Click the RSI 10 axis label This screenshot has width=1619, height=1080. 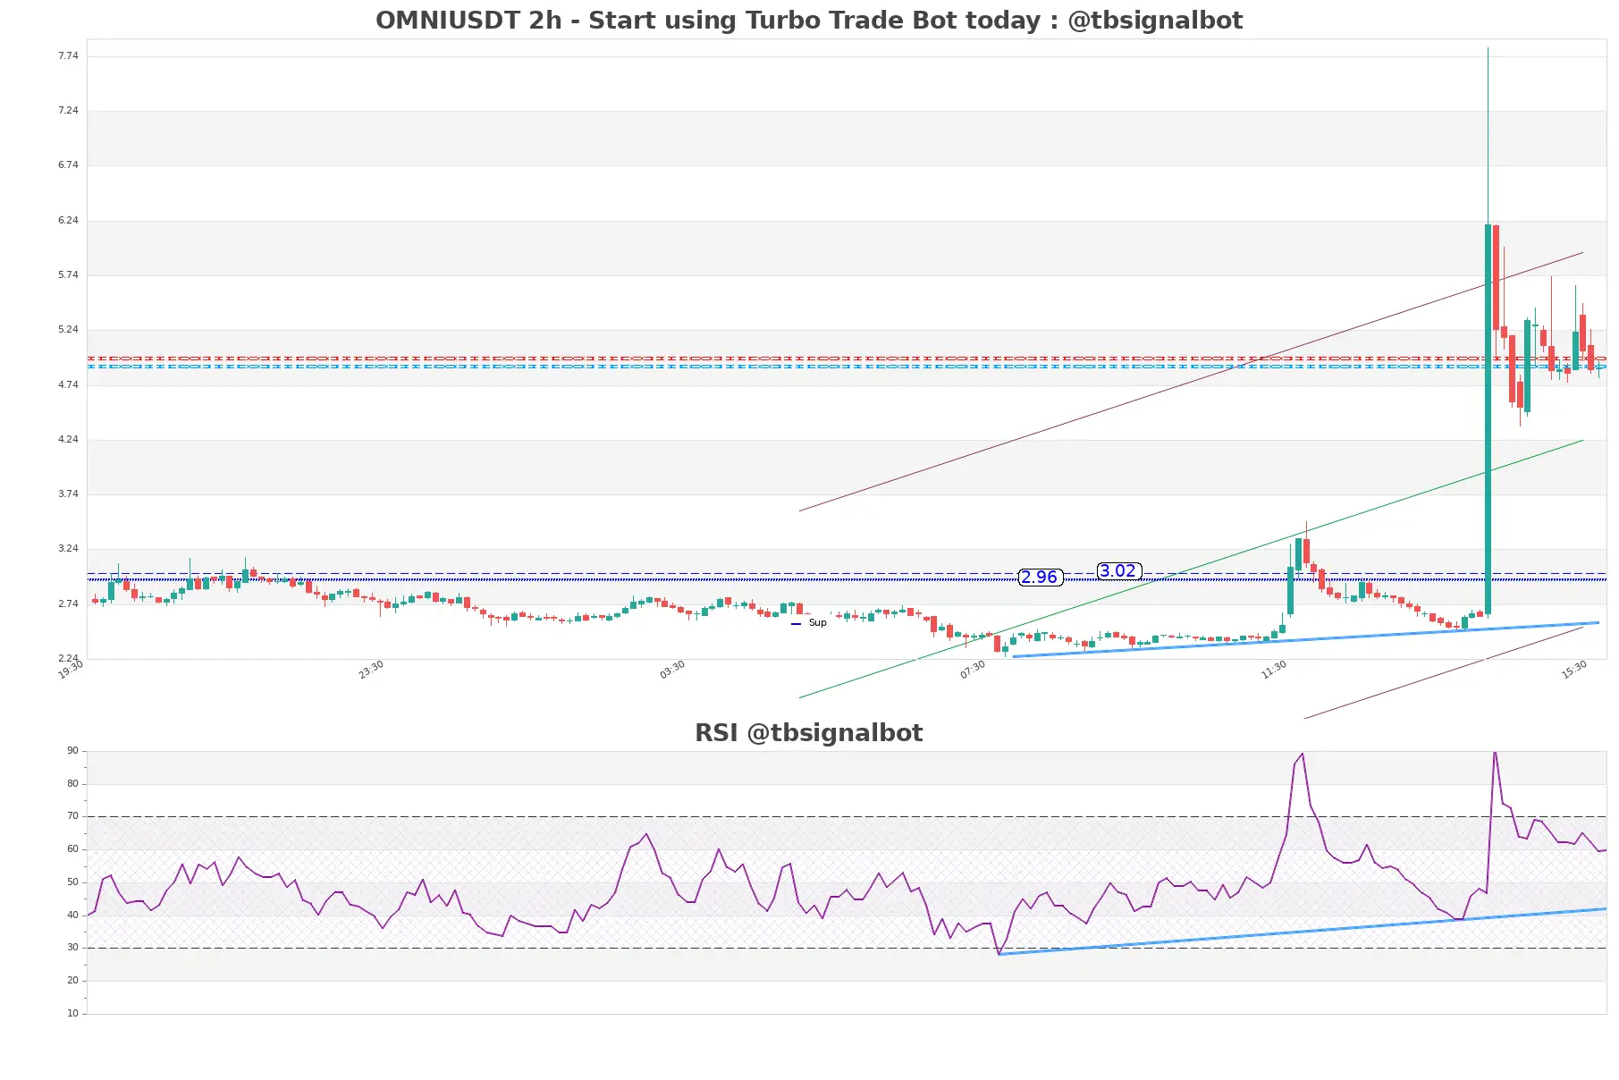(x=72, y=1014)
